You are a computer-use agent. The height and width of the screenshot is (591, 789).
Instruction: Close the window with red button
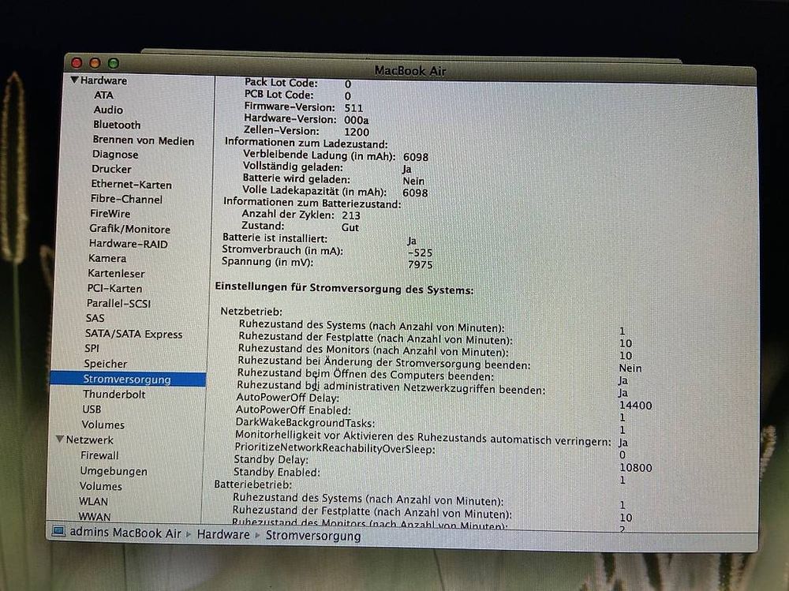[77, 62]
